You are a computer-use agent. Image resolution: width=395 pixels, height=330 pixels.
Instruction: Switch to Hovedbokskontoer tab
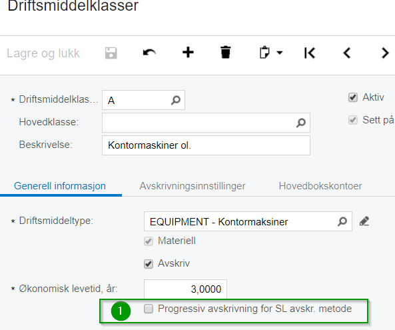coord(320,186)
